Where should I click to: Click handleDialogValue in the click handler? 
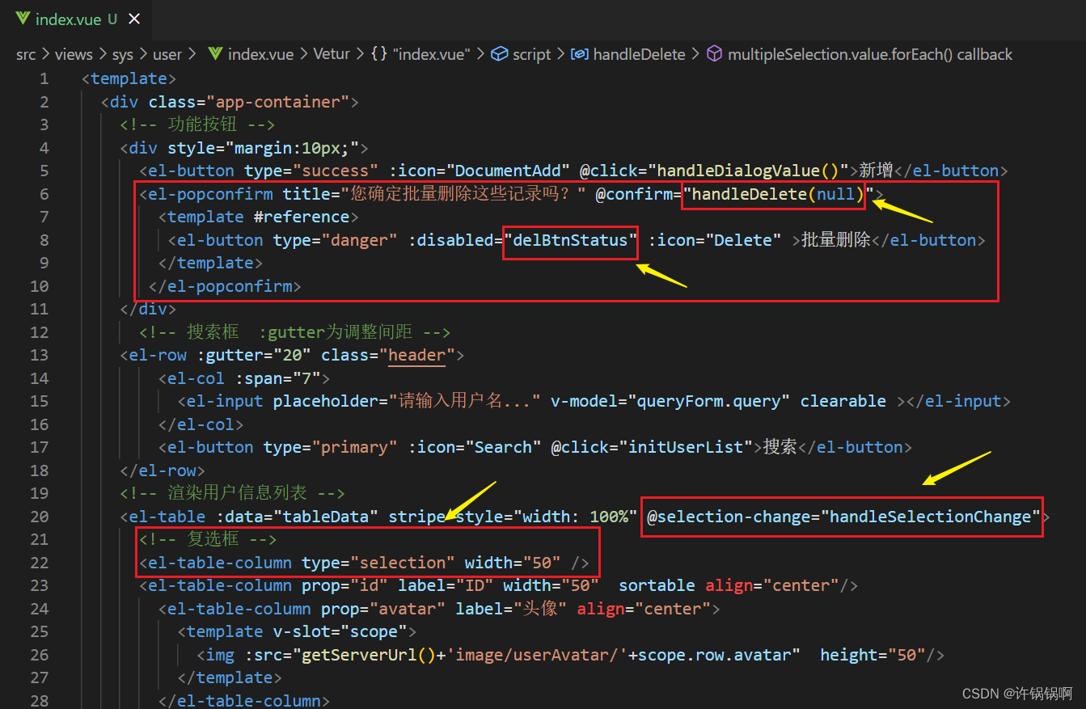click(x=739, y=171)
